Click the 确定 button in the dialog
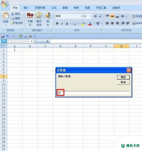 (x=123, y=77)
